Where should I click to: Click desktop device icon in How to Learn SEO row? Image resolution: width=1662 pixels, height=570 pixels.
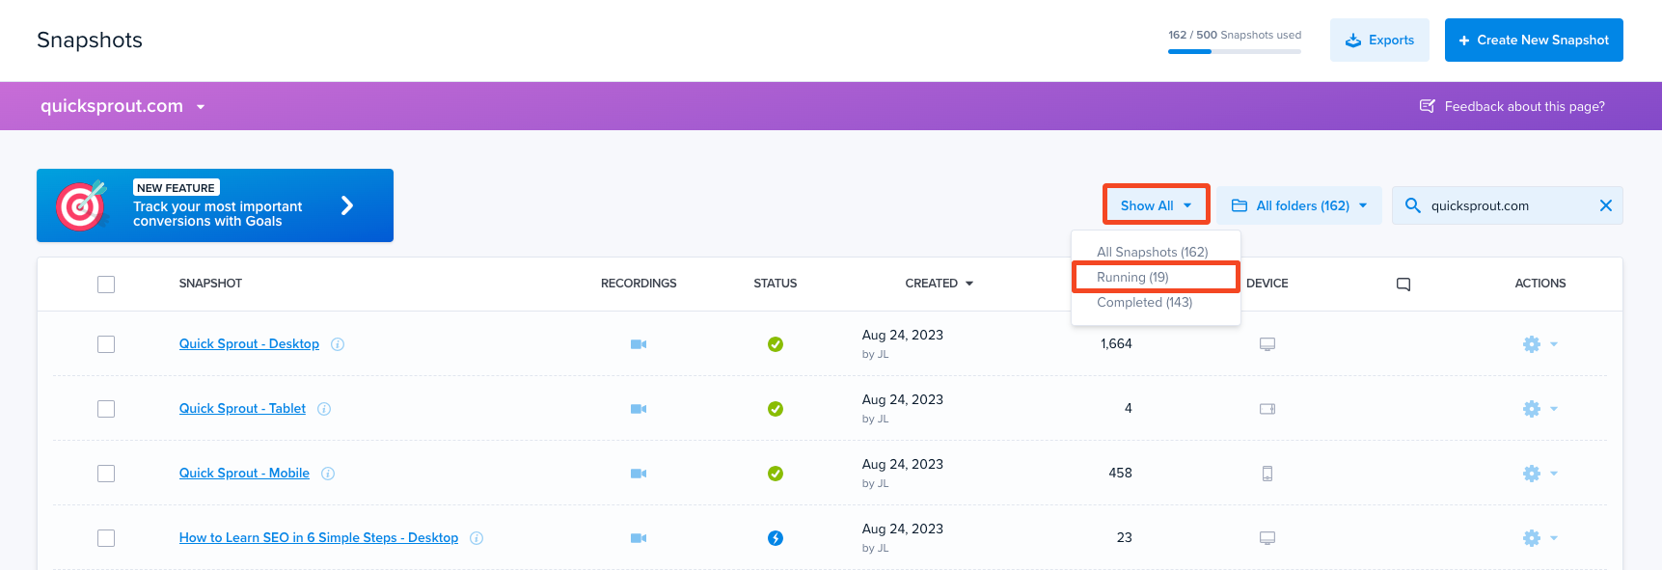(x=1267, y=538)
